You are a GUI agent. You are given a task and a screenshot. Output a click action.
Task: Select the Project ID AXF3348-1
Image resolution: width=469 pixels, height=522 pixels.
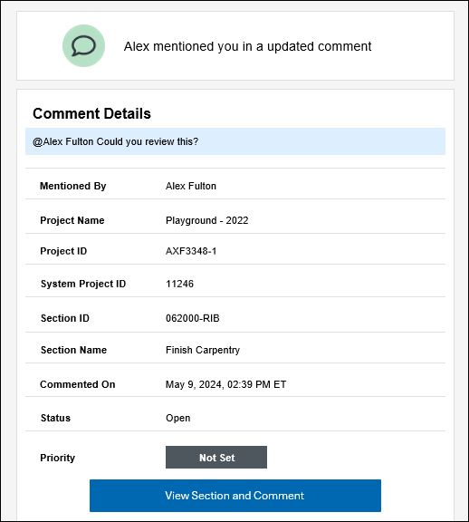coord(191,251)
